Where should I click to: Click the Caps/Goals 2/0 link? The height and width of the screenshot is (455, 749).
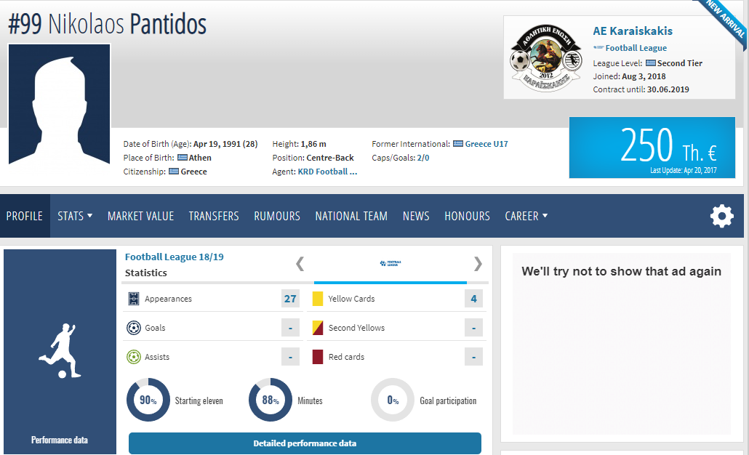423,158
